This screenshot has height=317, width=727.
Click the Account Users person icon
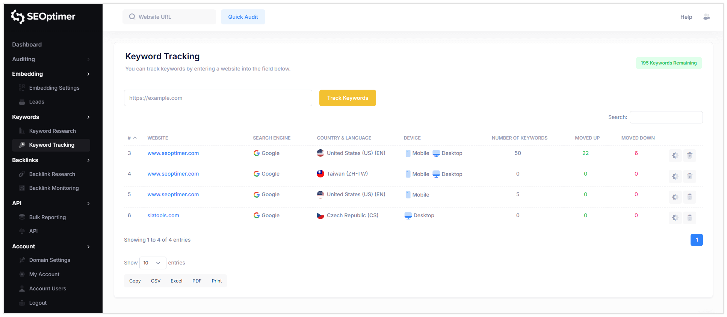click(x=22, y=288)
